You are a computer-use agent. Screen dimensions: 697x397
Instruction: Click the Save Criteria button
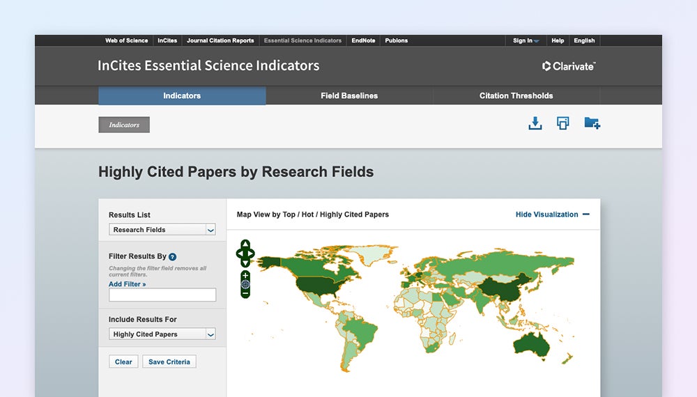(x=169, y=362)
